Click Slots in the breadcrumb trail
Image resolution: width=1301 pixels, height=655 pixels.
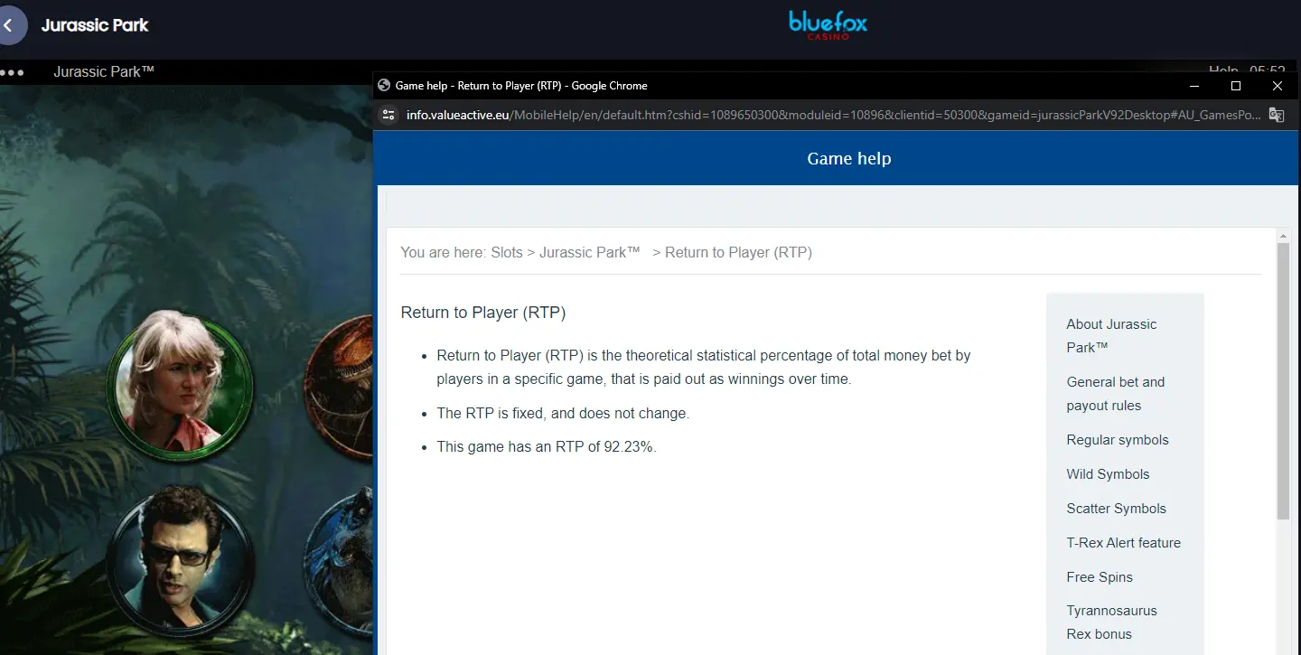507,253
